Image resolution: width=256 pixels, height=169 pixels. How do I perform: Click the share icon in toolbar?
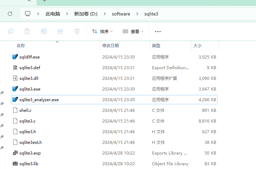[60, 31]
